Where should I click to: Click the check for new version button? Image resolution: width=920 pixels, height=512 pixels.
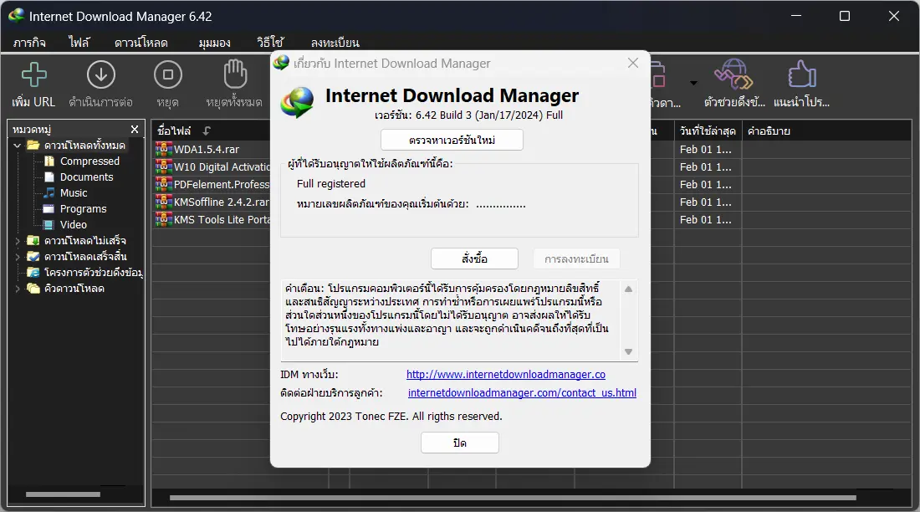click(452, 140)
